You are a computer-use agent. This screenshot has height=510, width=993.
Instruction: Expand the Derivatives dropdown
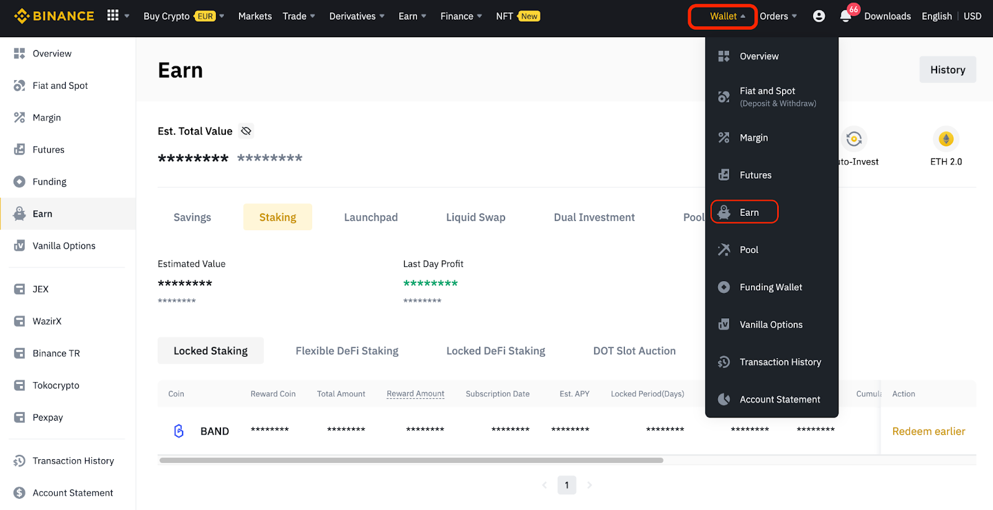[x=356, y=16]
